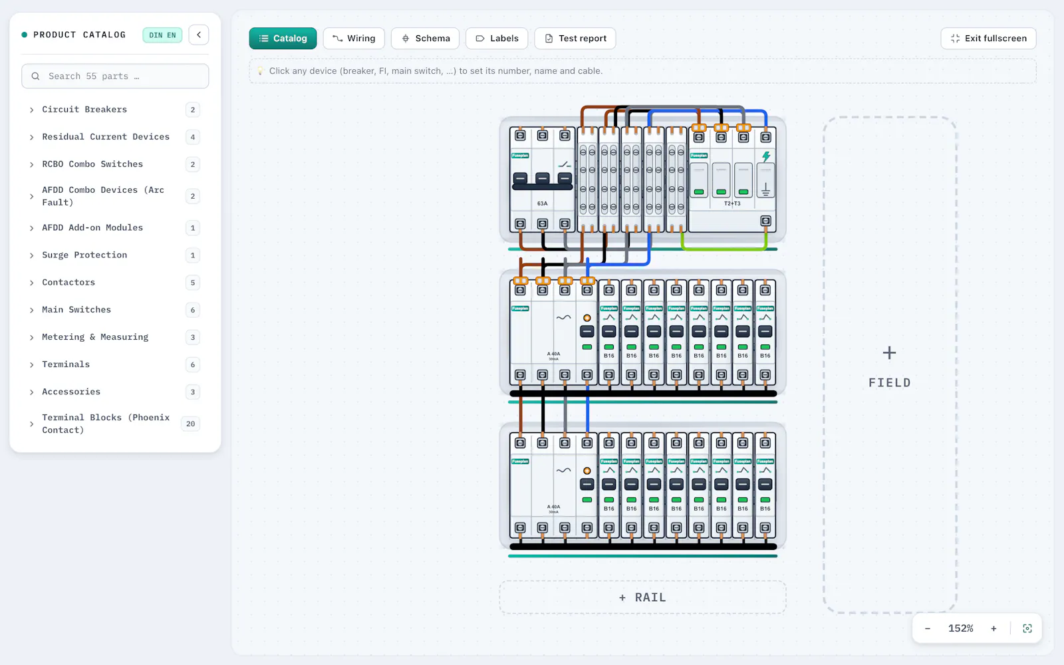Expand AFDD Combo Devices category

pyautogui.click(x=115, y=196)
